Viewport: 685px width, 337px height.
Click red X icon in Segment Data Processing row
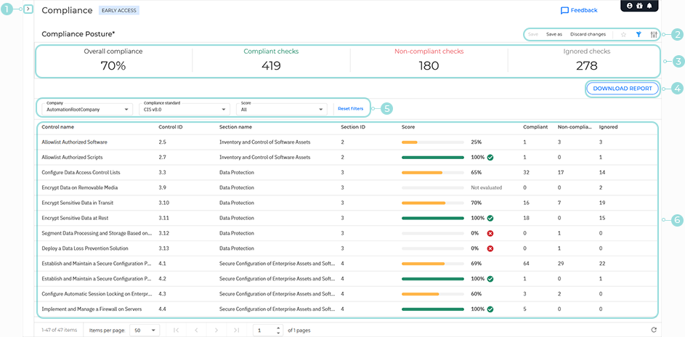click(490, 233)
